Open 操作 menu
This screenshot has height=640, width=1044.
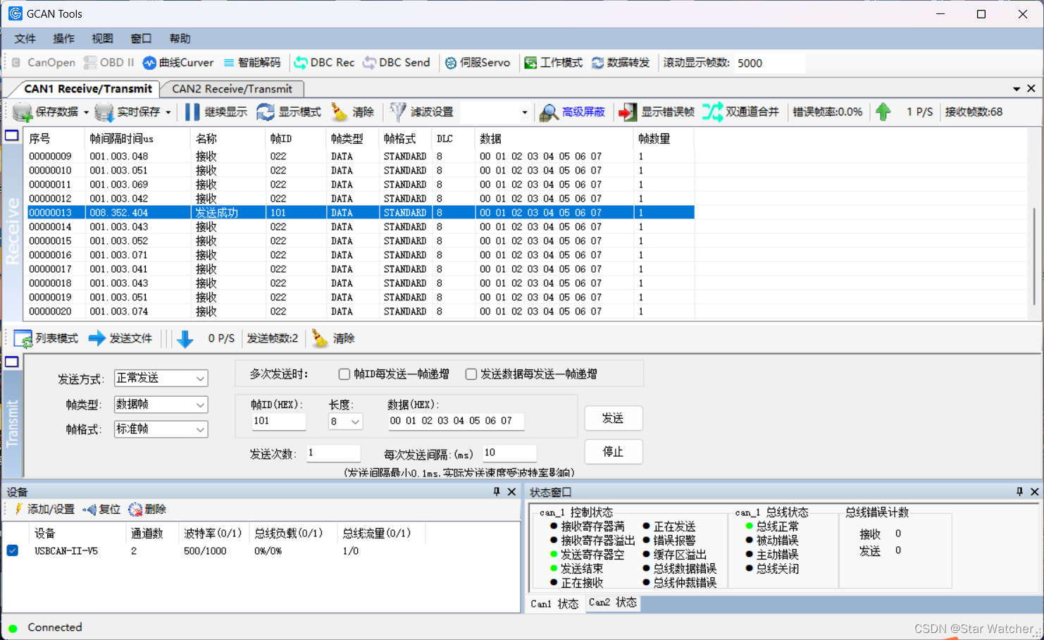(63, 39)
